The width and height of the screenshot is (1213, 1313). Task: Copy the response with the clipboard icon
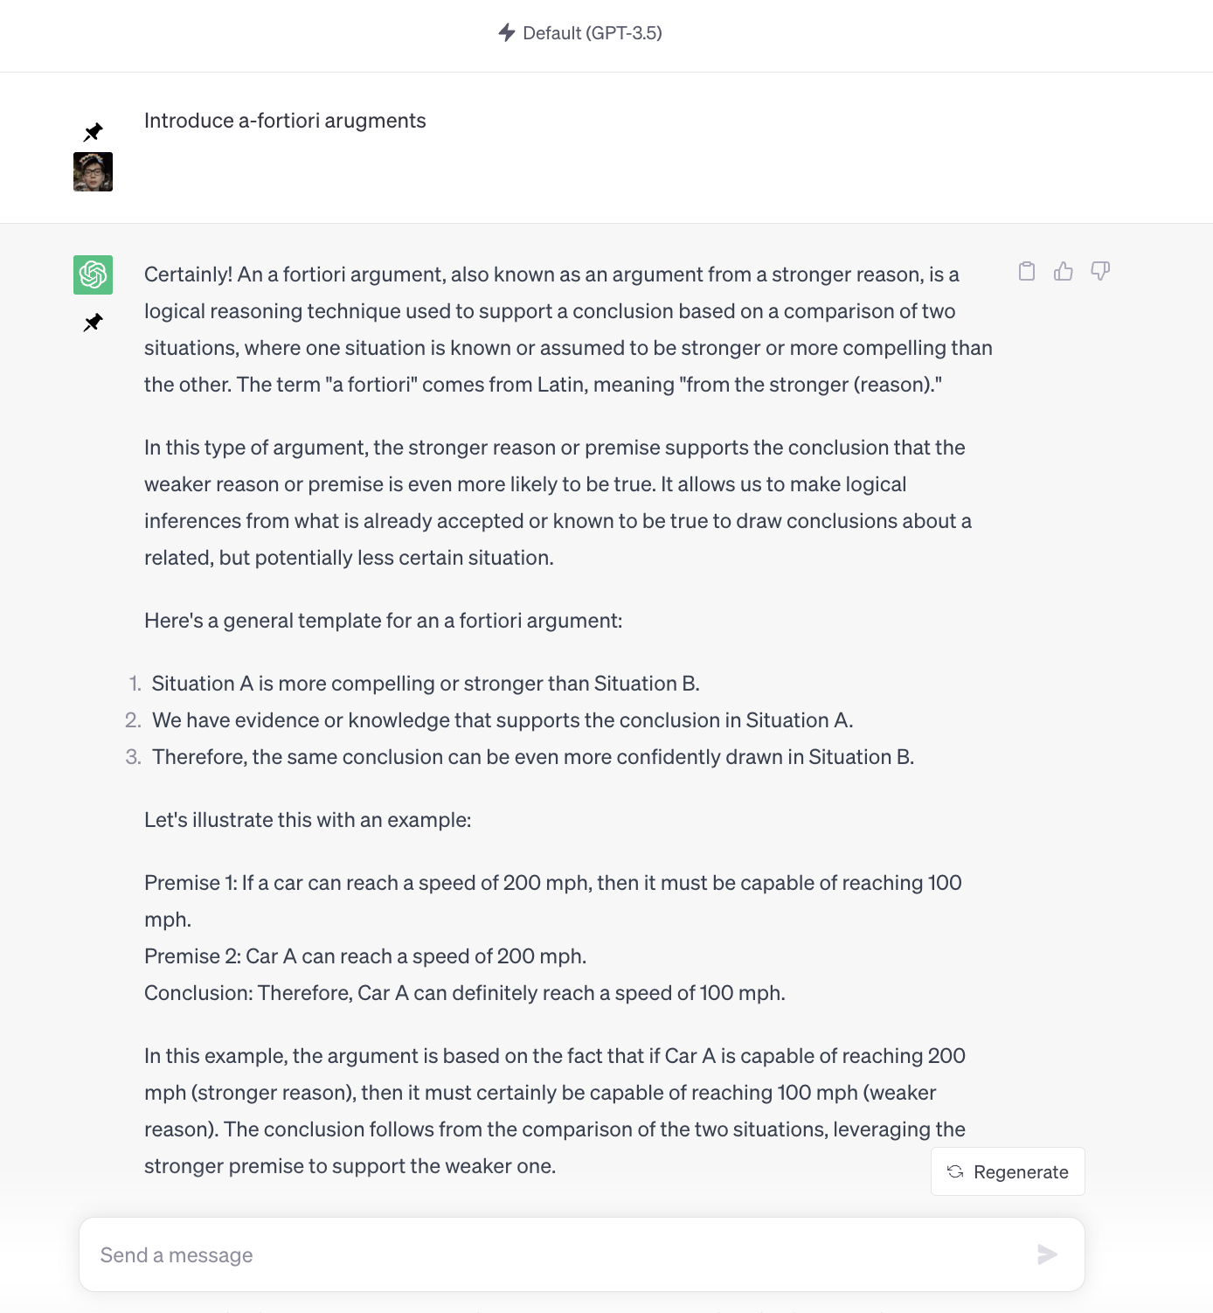pos(1027,272)
